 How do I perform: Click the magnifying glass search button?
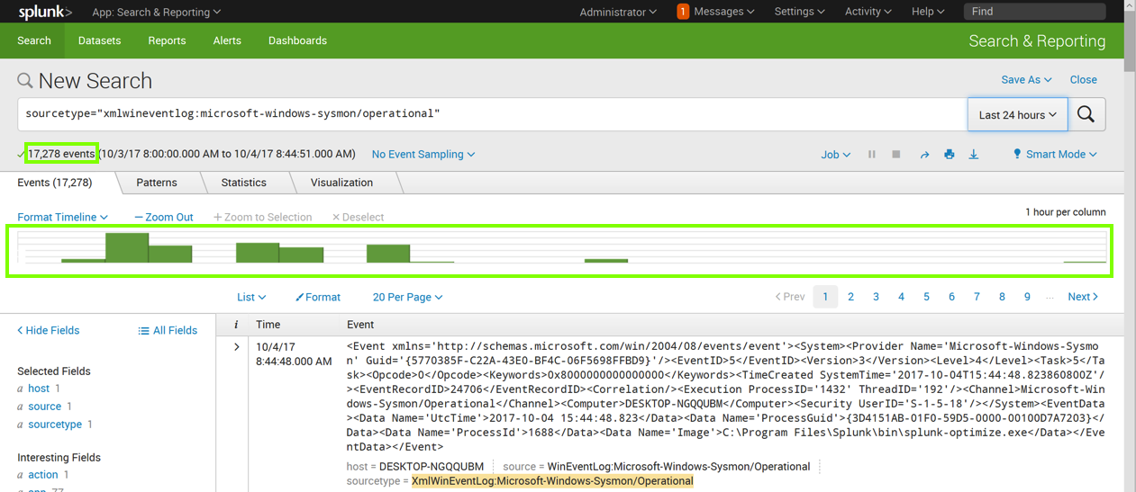coord(1086,114)
